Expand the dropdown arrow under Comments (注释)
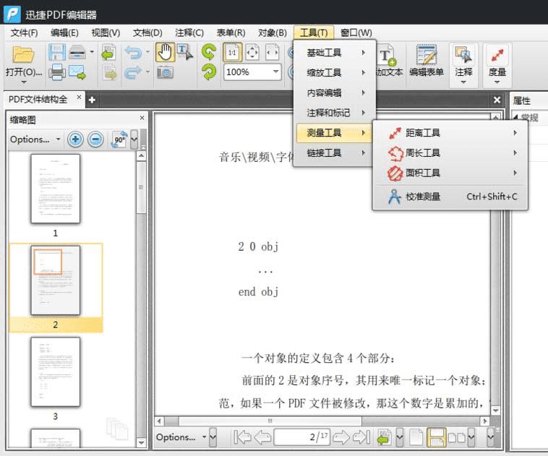Image resolution: width=548 pixels, height=456 pixels. (x=463, y=82)
